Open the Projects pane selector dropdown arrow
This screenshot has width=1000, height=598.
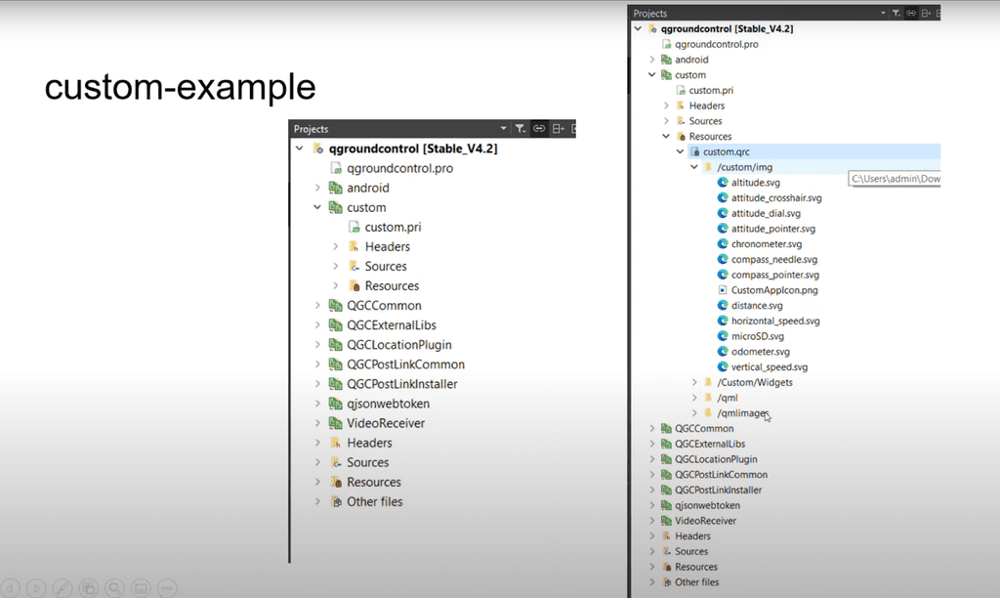tap(504, 128)
